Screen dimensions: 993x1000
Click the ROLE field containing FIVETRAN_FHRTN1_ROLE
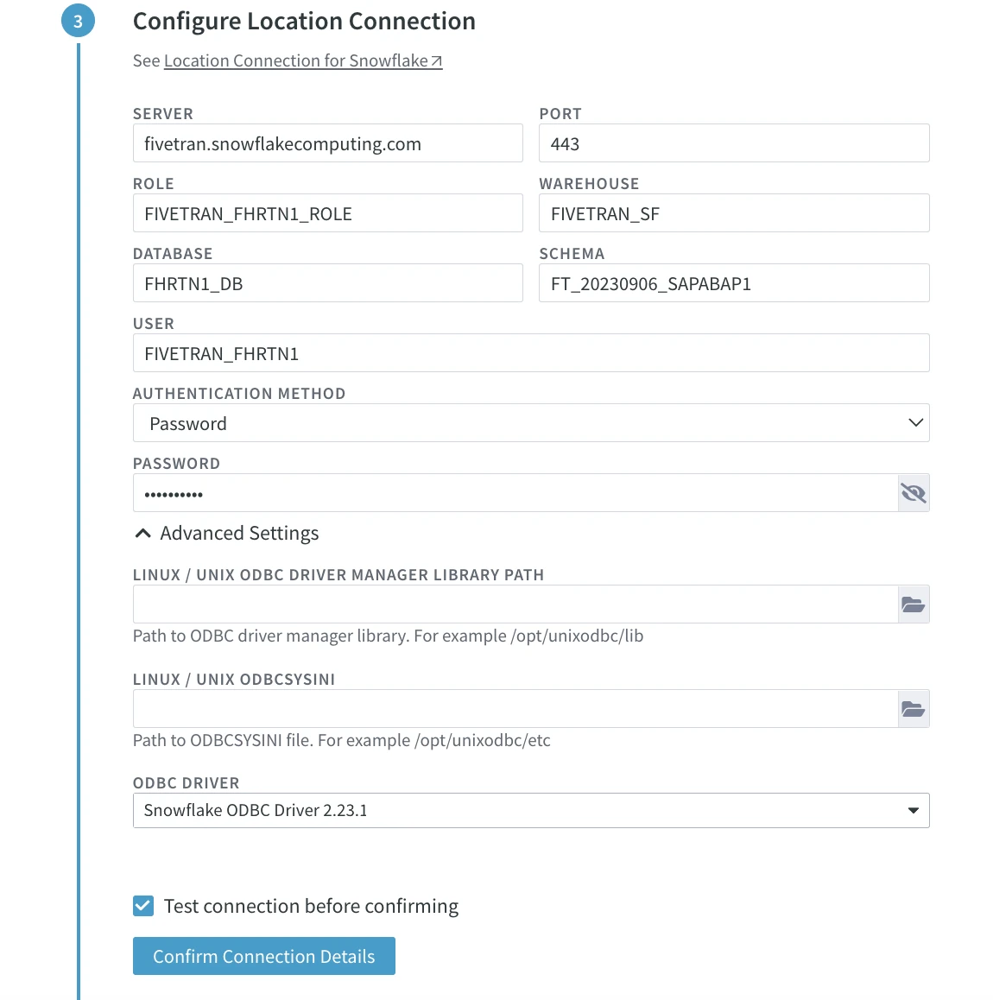coord(327,212)
